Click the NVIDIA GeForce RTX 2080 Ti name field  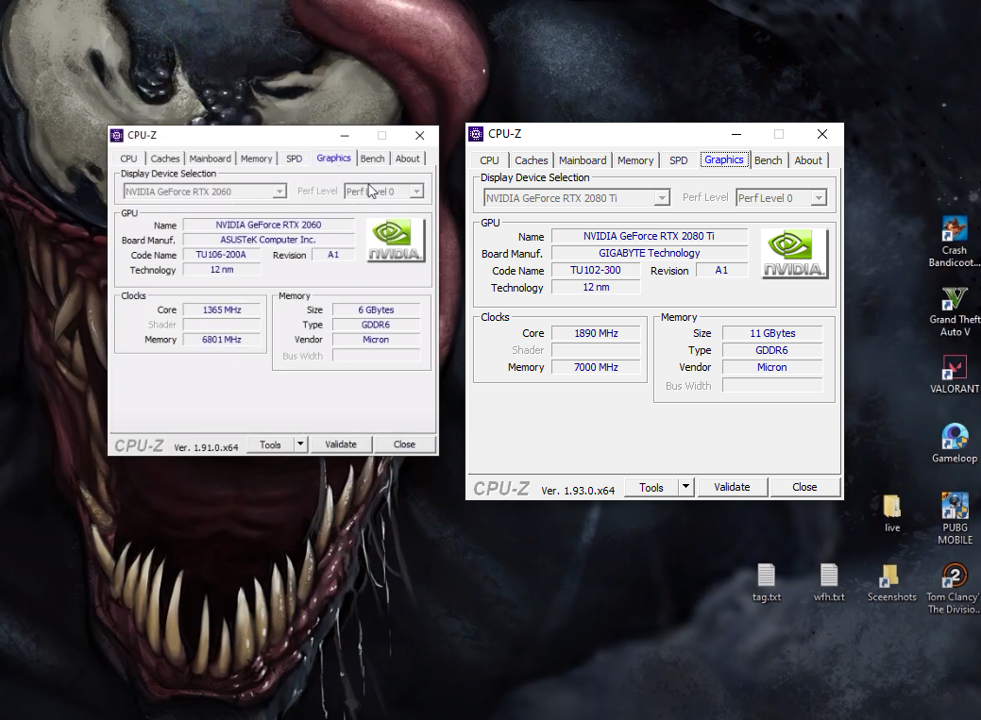650,236
